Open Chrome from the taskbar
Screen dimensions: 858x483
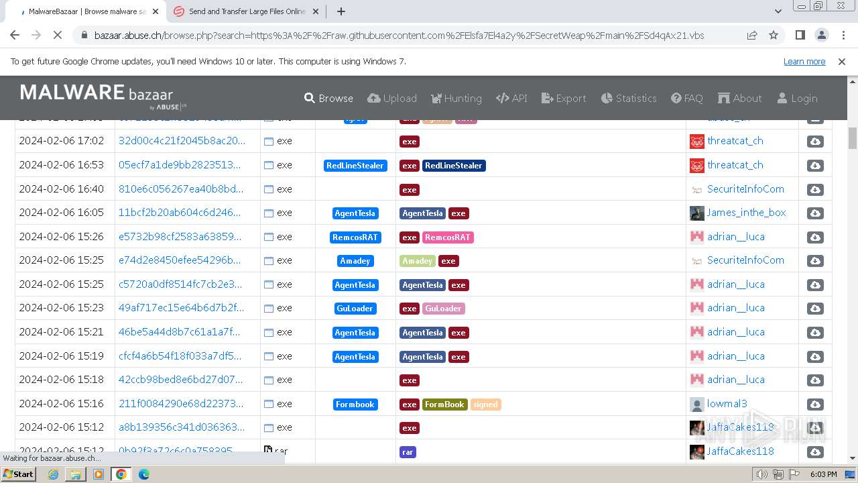tap(121, 474)
